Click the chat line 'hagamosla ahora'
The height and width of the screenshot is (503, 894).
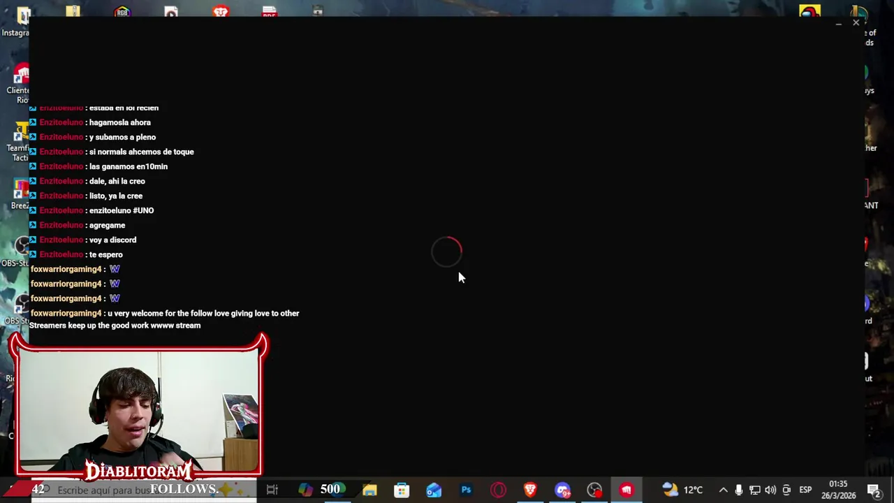tap(120, 122)
